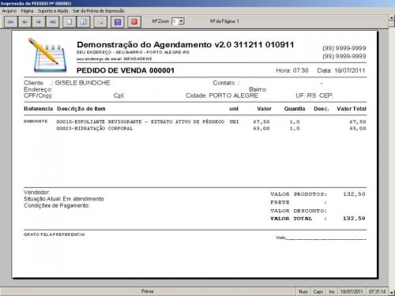395x296 pixels.
Task: Click the Data: 18/07/2011 text
Action: [x=341, y=70]
